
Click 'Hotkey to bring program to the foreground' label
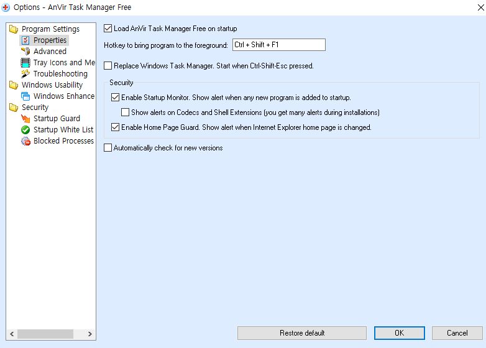coord(166,45)
